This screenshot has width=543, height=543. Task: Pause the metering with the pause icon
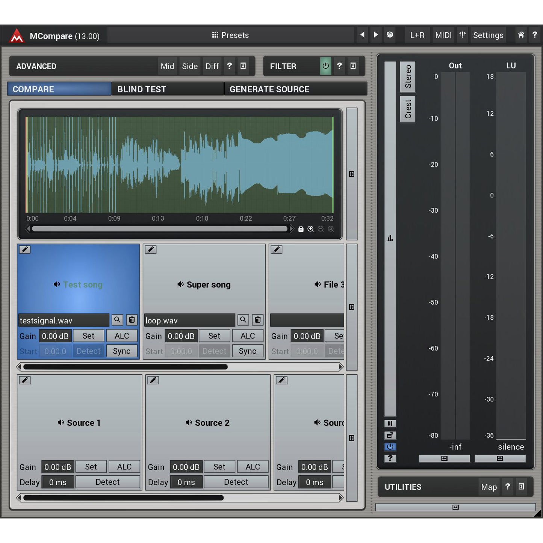point(390,424)
